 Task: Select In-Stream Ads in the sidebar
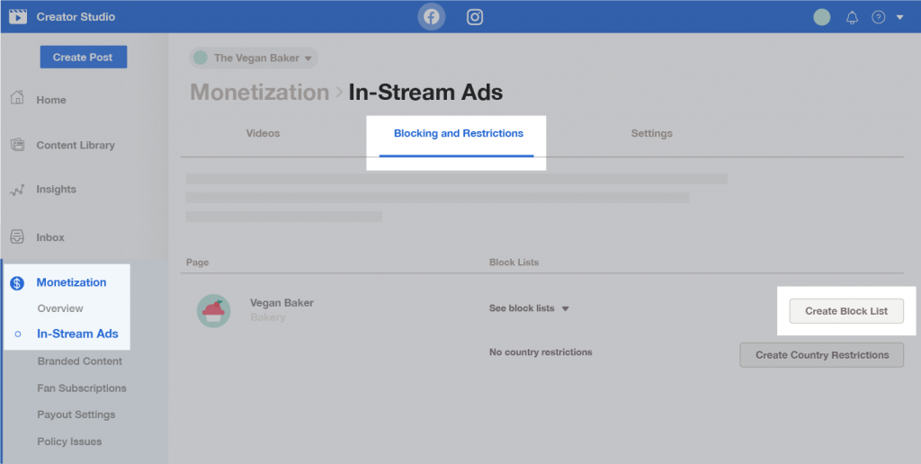tap(77, 334)
